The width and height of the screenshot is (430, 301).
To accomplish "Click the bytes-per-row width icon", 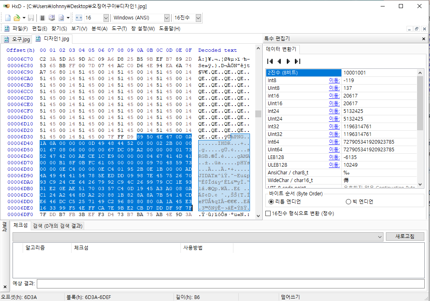I will click(x=79, y=18).
